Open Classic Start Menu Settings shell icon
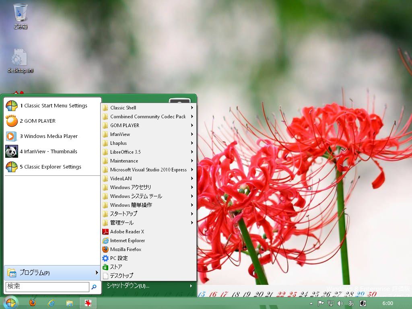Viewport: 412px width, 309px height. pos(12,106)
